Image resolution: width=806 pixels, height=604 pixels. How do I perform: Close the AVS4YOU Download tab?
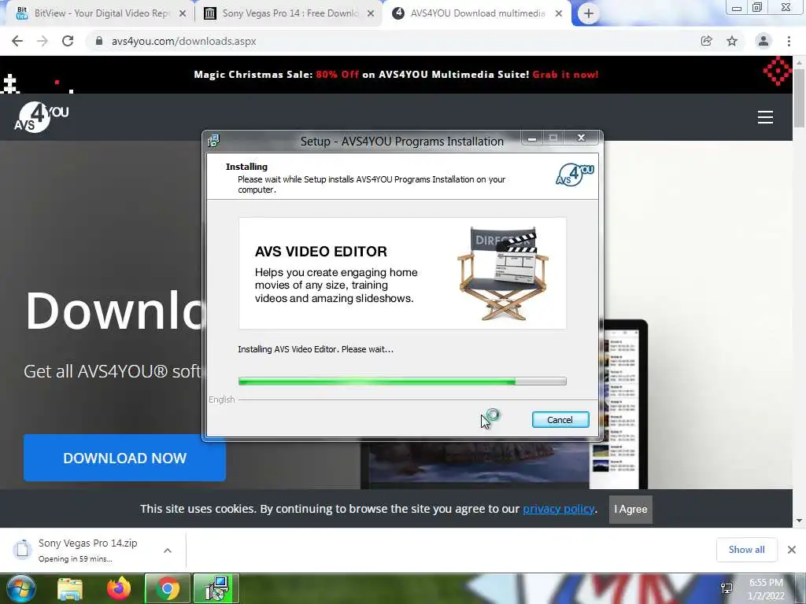click(x=559, y=14)
